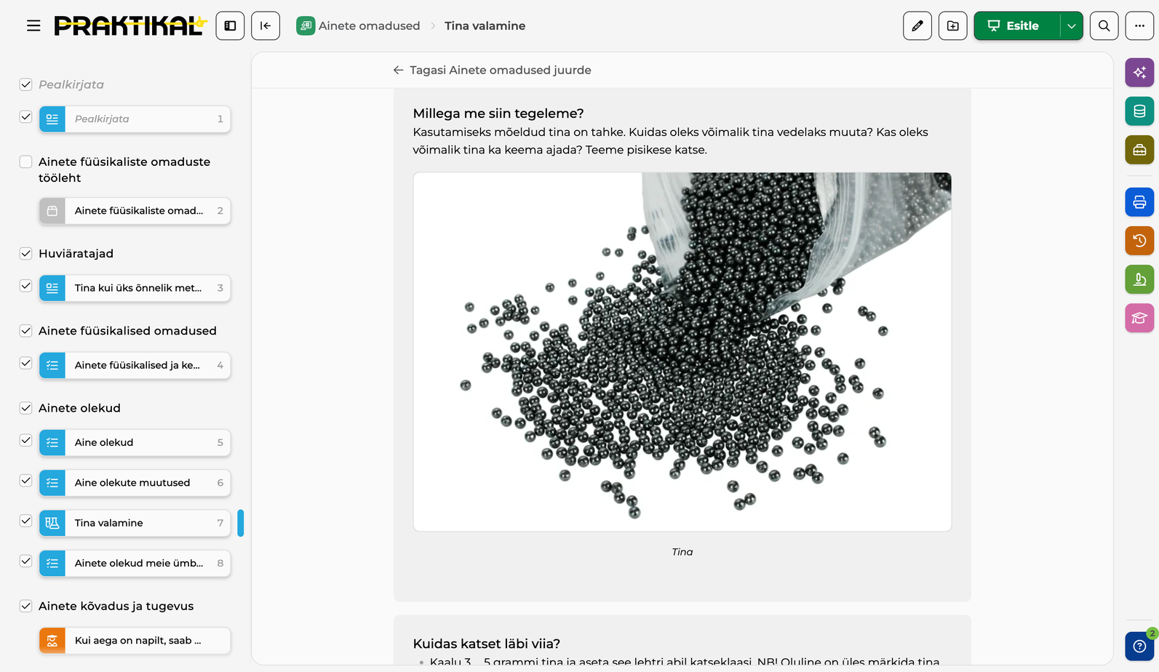The image size is (1159, 672).
Task: Open Ainete füüsikaliste omad... worksheet item
Action: tap(135, 211)
